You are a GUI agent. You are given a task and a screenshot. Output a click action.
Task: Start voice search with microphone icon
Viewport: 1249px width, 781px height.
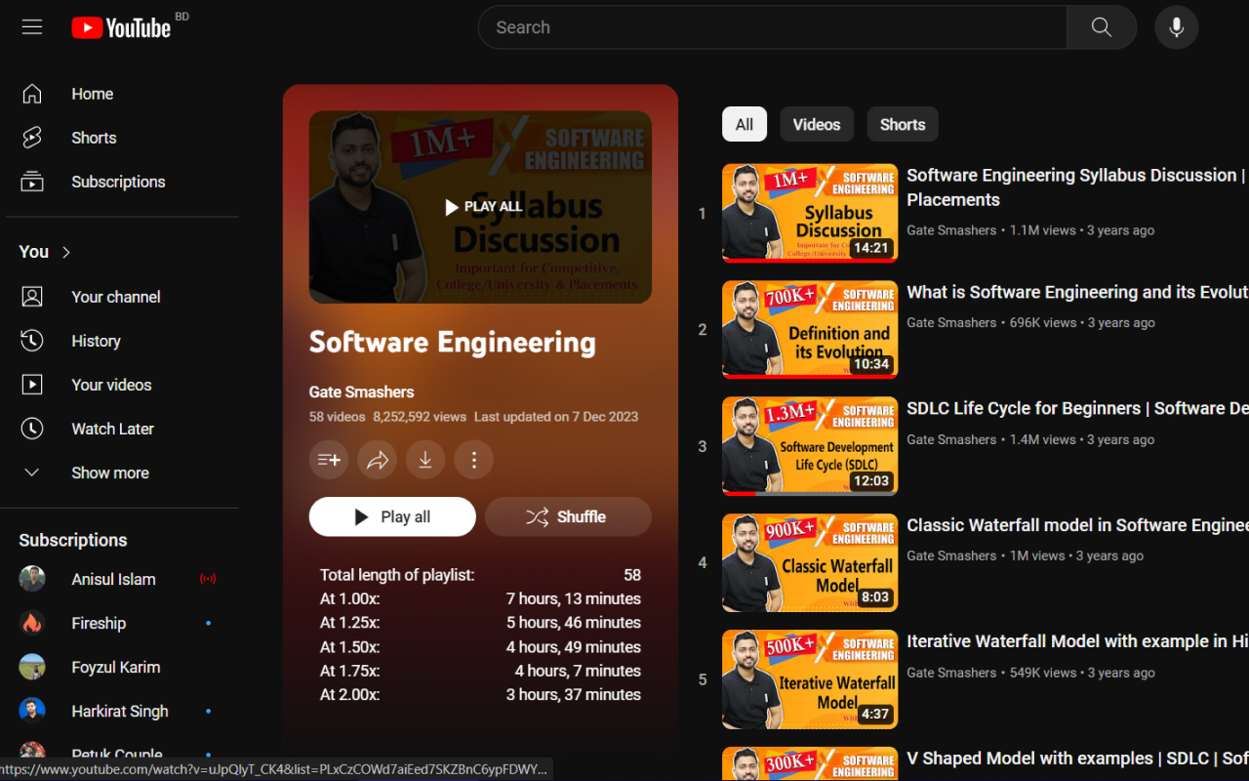tap(1177, 27)
